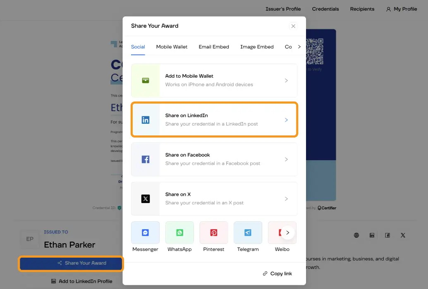Click the Certifier logo
This screenshot has height=289, width=428.
coord(327,208)
